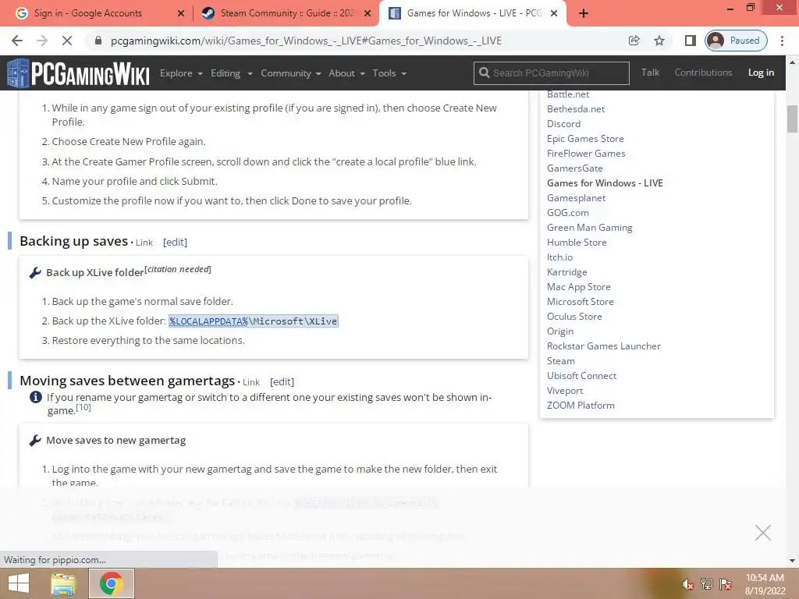The width and height of the screenshot is (799, 599).
Task: Click the Paused profile button
Action: tap(736, 41)
